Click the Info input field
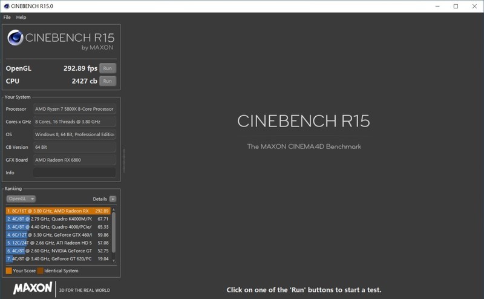The image size is (484, 299). click(x=74, y=172)
